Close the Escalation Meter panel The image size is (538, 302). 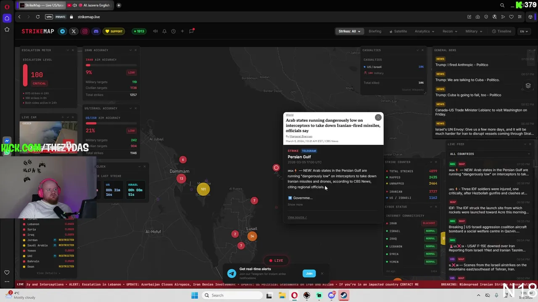click(73, 50)
